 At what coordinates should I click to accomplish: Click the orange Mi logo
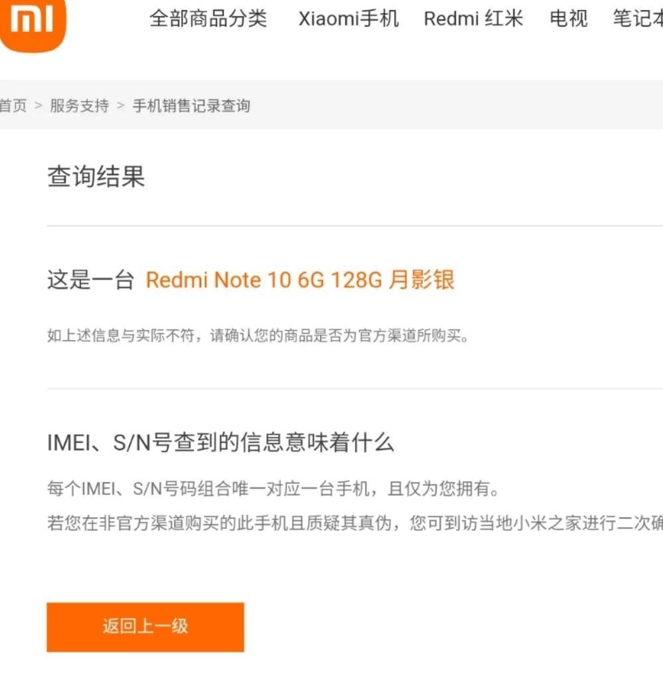tap(32, 24)
